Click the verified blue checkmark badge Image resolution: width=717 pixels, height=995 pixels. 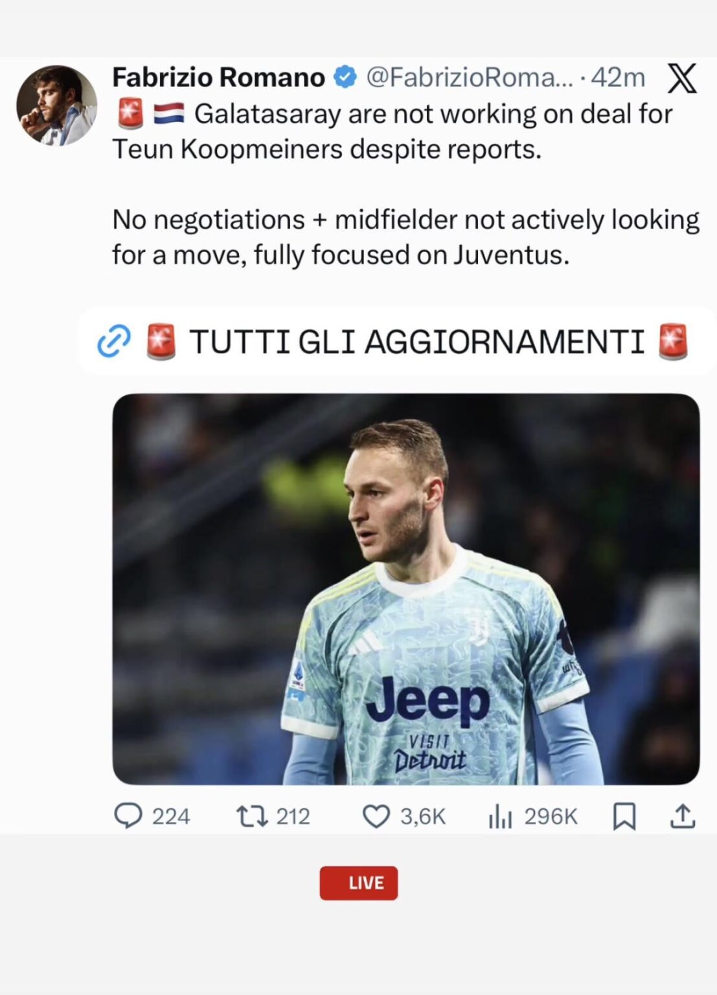point(344,76)
